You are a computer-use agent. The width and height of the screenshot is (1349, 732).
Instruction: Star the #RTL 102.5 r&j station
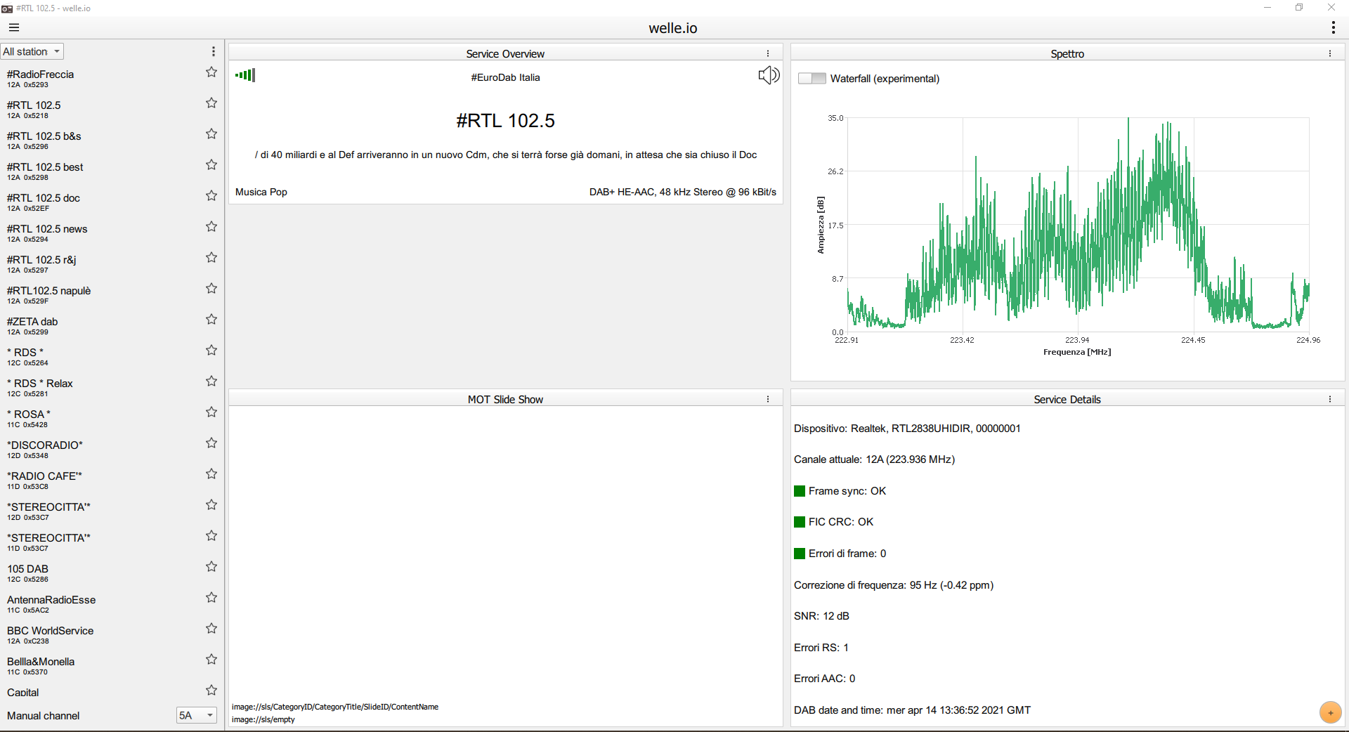[211, 258]
